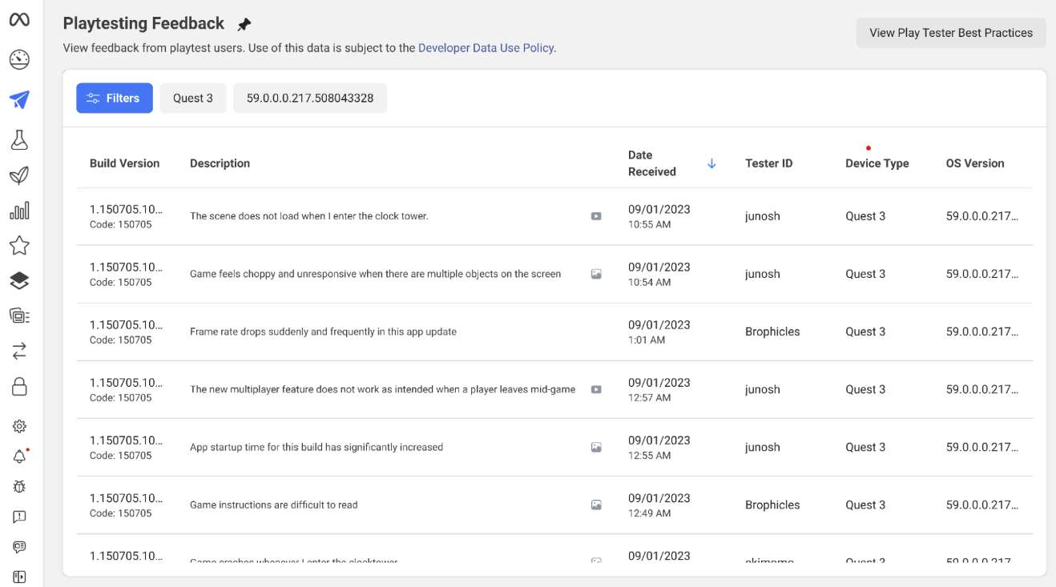Click the bug report icon in sidebar
1056x587 pixels.
[x=19, y=486]
